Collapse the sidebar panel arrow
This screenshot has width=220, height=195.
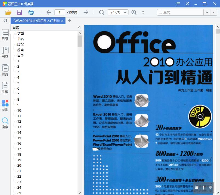pyautogui.click(x=5, y=21)
